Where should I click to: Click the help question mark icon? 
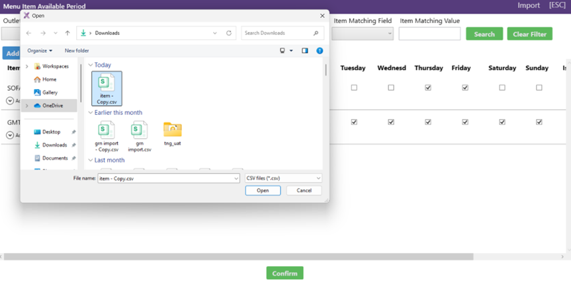coord(320,51)
